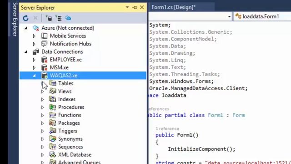Click the Oracle.ManagedDataAccess.Client using line
The width and height of the screenshot is (291, 164).
click(198, 88)
